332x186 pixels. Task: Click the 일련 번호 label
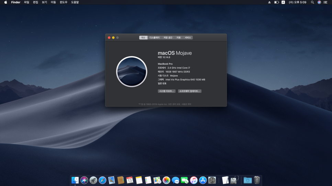[x=162, y=83]
